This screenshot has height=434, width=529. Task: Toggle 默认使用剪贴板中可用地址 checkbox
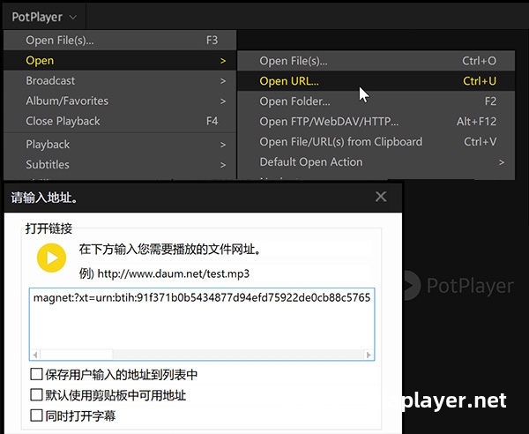coord(36,395)
